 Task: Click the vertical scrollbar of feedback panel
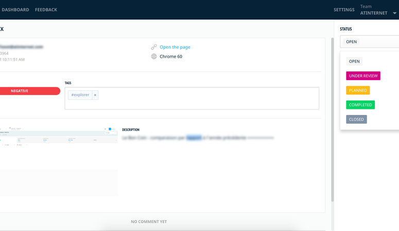[333, 119]
